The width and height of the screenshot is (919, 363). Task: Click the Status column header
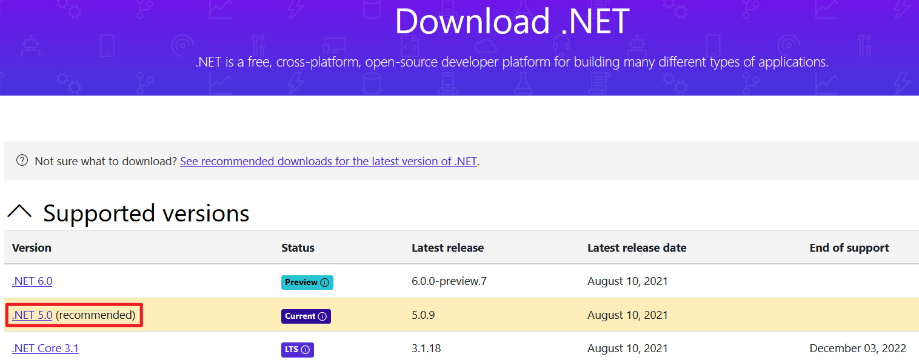click(298, 248)
